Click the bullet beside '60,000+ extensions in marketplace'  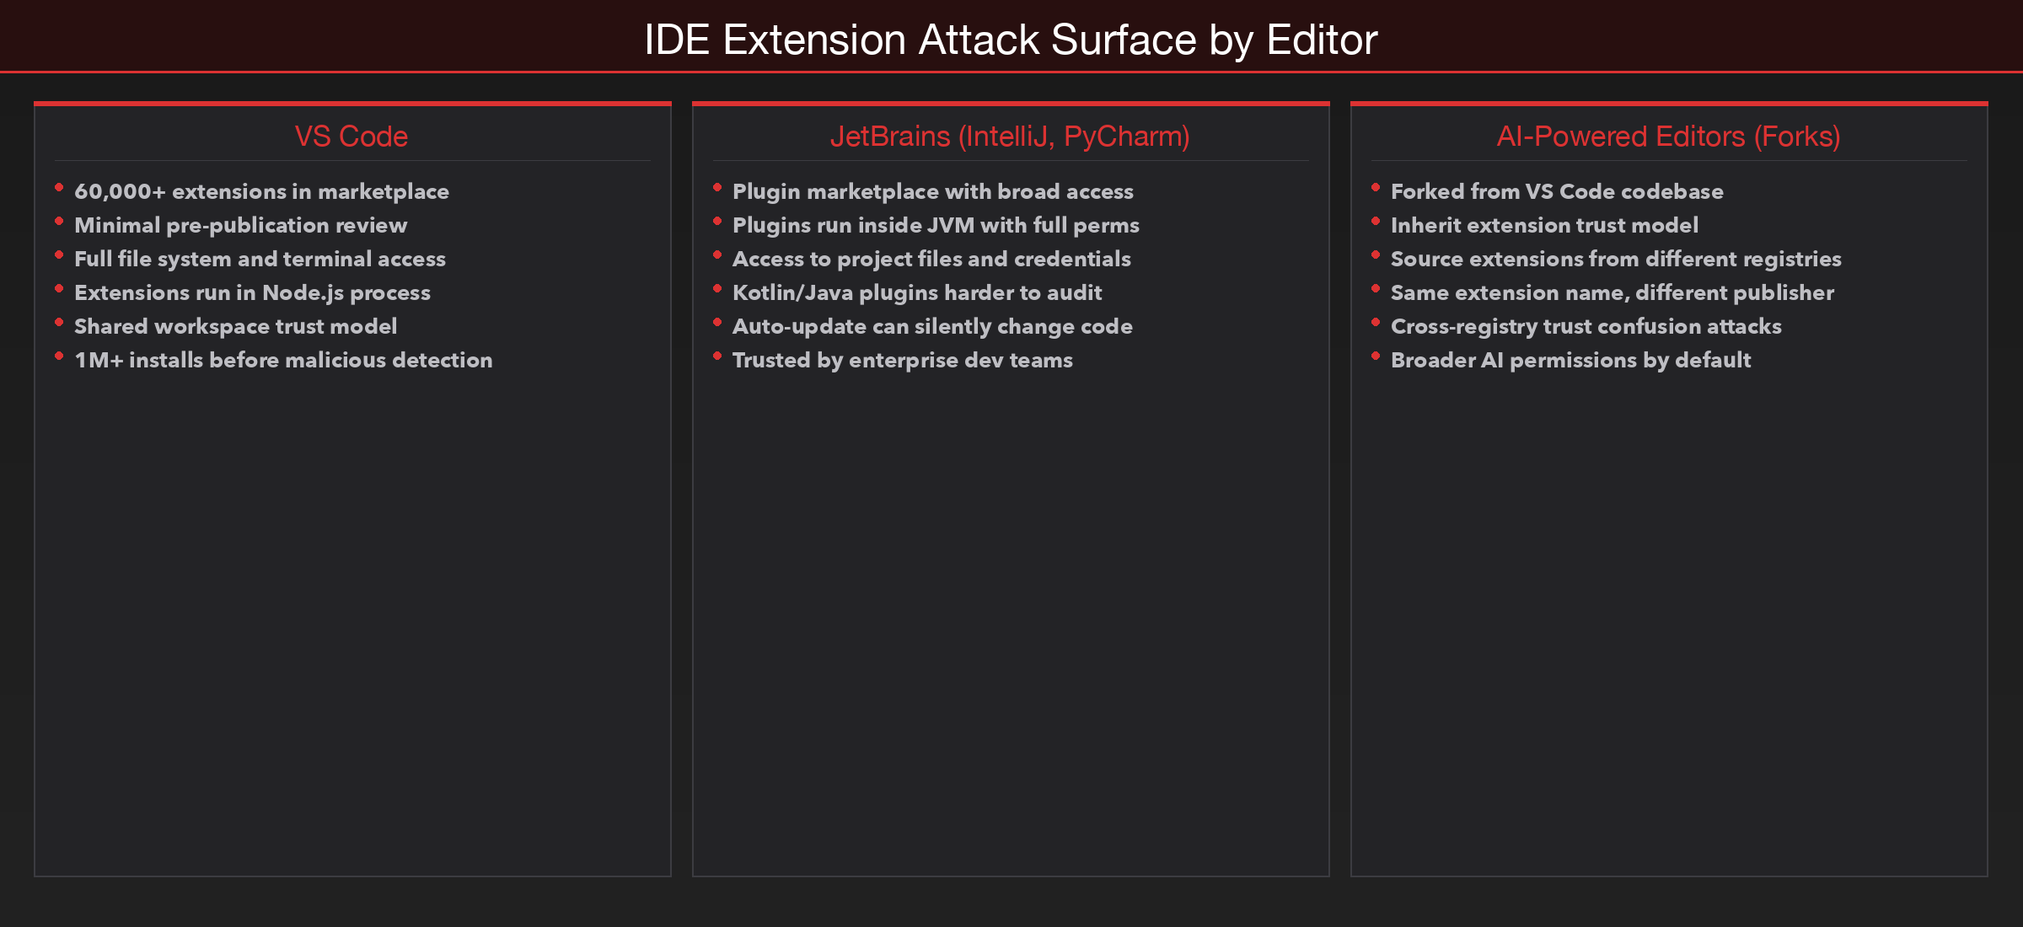pos(58,187)
